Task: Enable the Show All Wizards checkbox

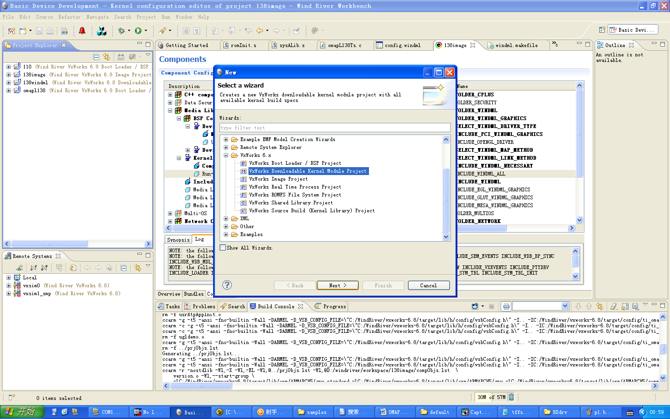Action: (x=222, y=248)
